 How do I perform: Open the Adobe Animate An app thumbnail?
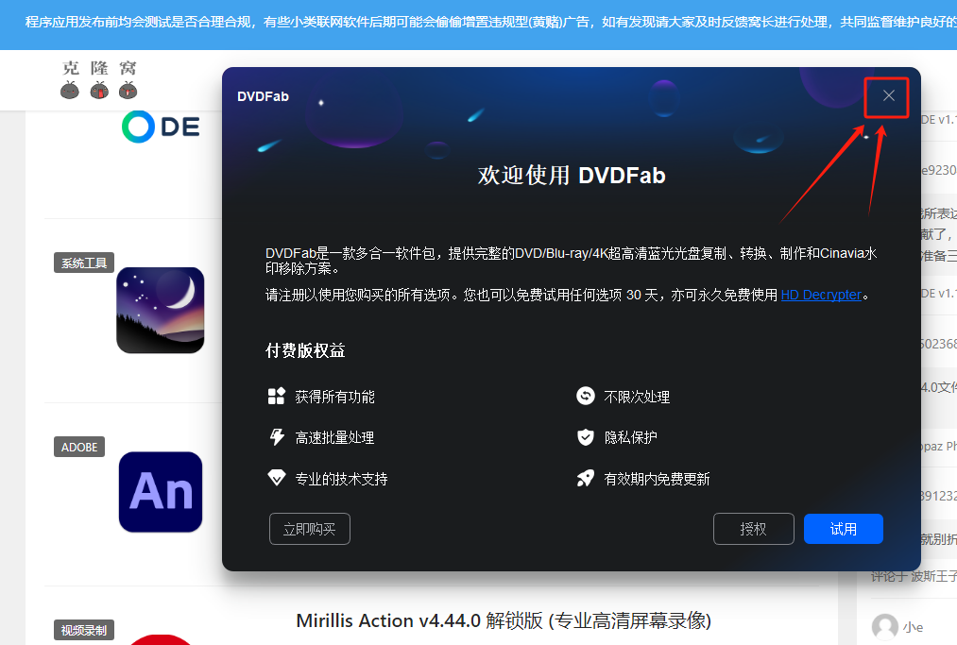161,492
